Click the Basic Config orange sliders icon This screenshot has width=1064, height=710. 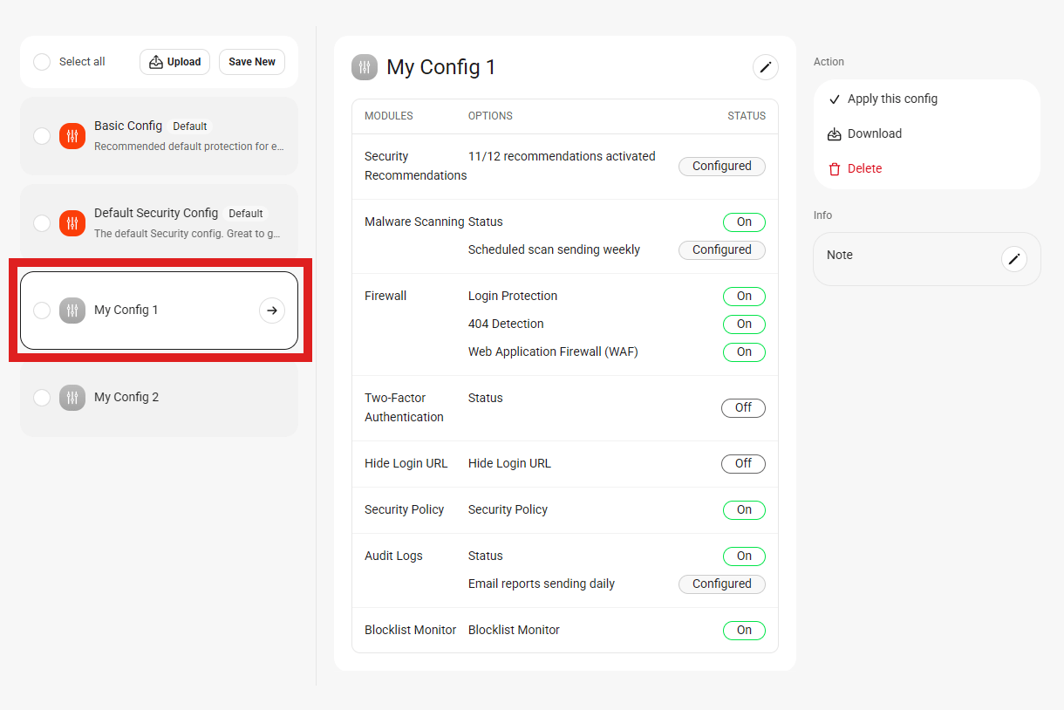72,136
